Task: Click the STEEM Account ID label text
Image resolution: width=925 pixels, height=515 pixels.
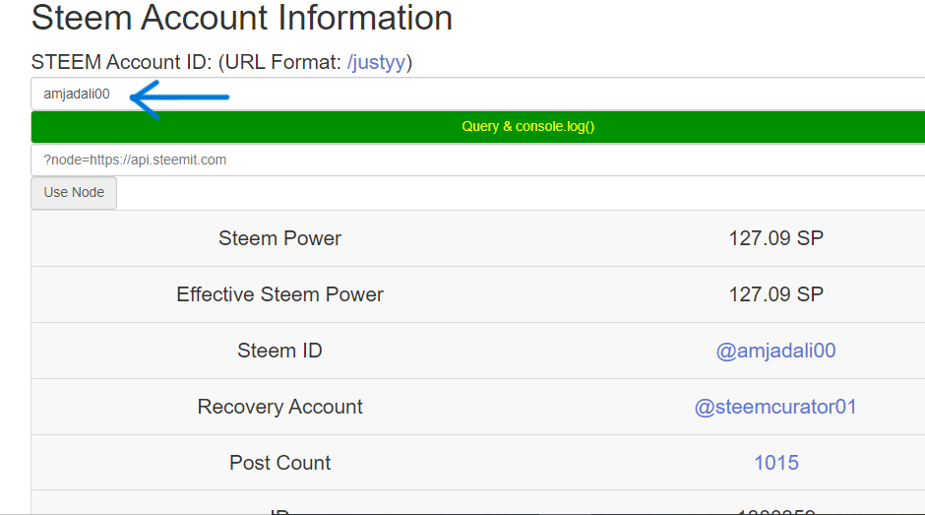Action: pyautogui.click(x=121, y=62)
